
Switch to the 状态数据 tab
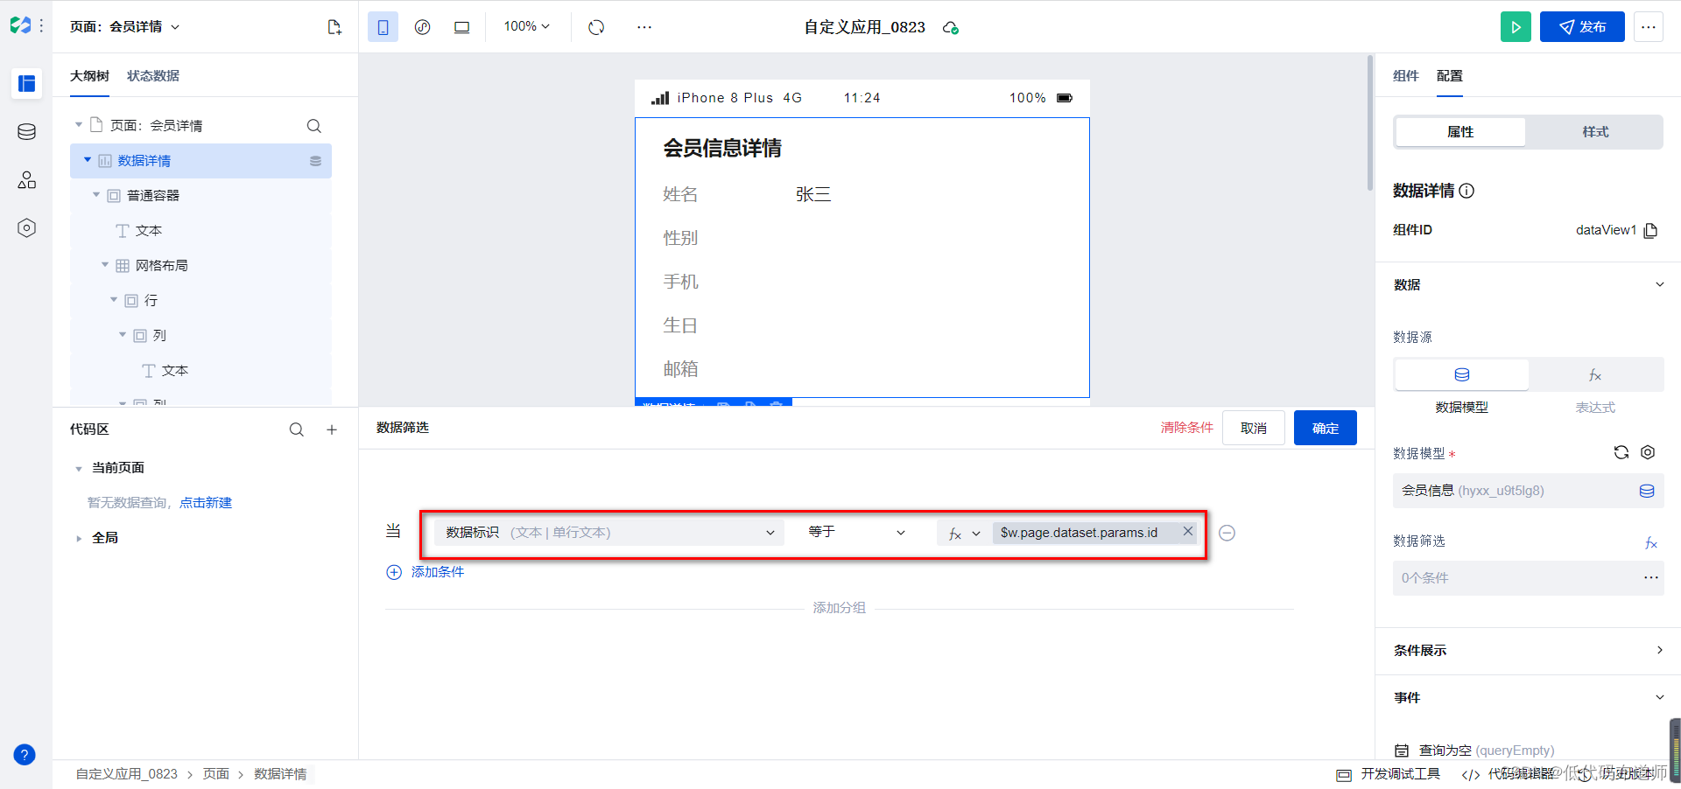(153, 76)
